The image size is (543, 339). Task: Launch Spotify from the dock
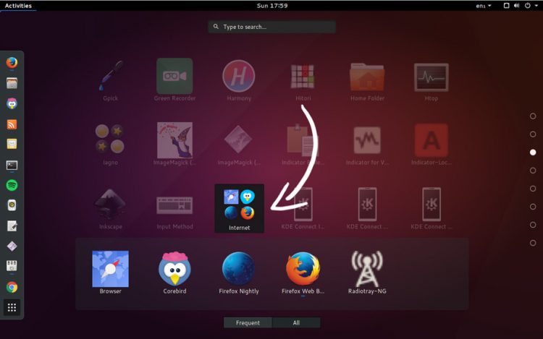12,185
